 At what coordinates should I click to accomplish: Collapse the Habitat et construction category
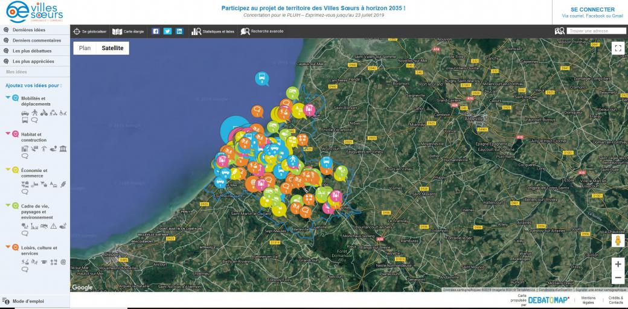tap(8, 133)
